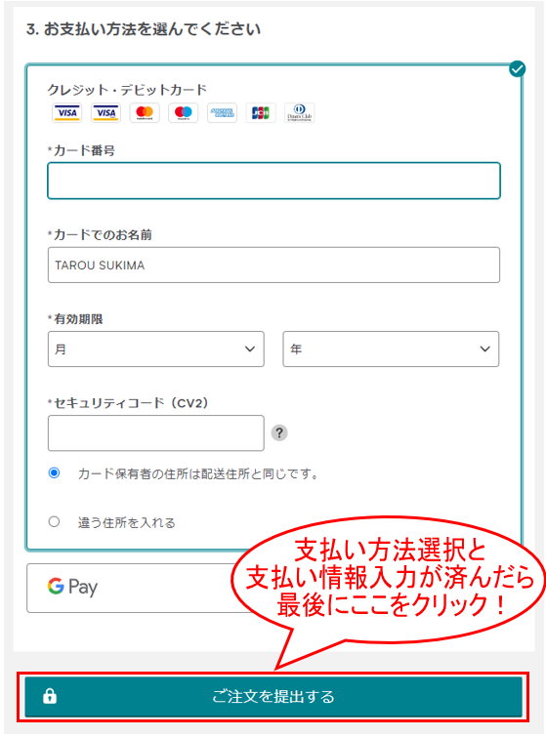Viewport: 546px width, 737px height.
Task: Open the security code help question mark
Action: tap(279, 432)
